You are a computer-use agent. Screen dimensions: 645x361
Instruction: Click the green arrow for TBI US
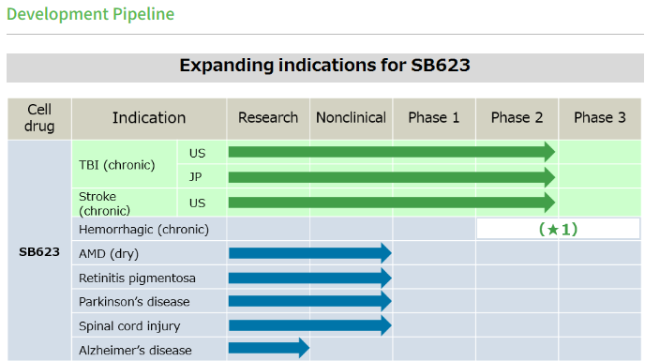coord(392,152)
